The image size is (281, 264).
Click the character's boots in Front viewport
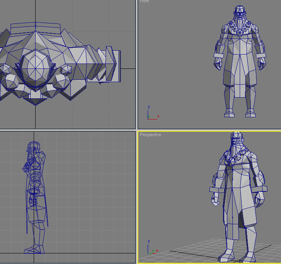(x=240, y=113)
